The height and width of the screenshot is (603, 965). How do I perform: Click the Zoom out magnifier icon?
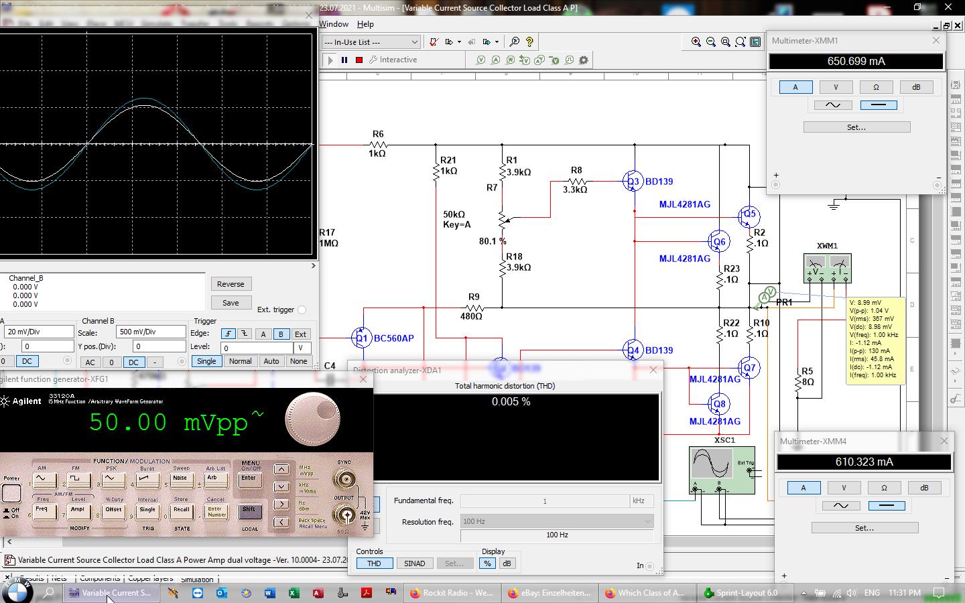[x=711, y=42]
